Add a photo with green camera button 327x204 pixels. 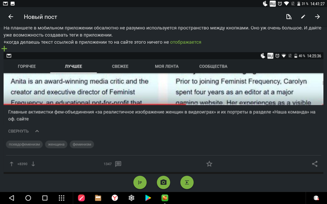pos(163,183)
